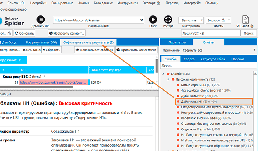Open the Сводка sub-tab
The image size is (258, 151).
coord(189,59)
